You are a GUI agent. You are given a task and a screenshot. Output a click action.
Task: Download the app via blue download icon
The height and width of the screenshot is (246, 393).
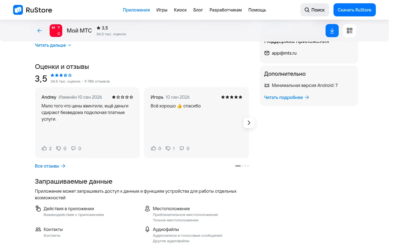pos(332,31)
